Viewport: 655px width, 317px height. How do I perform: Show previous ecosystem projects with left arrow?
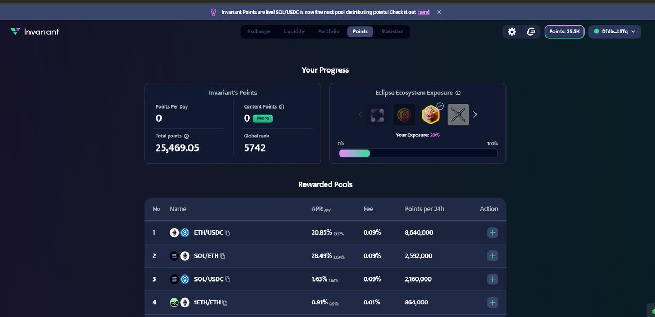point(360,115)
